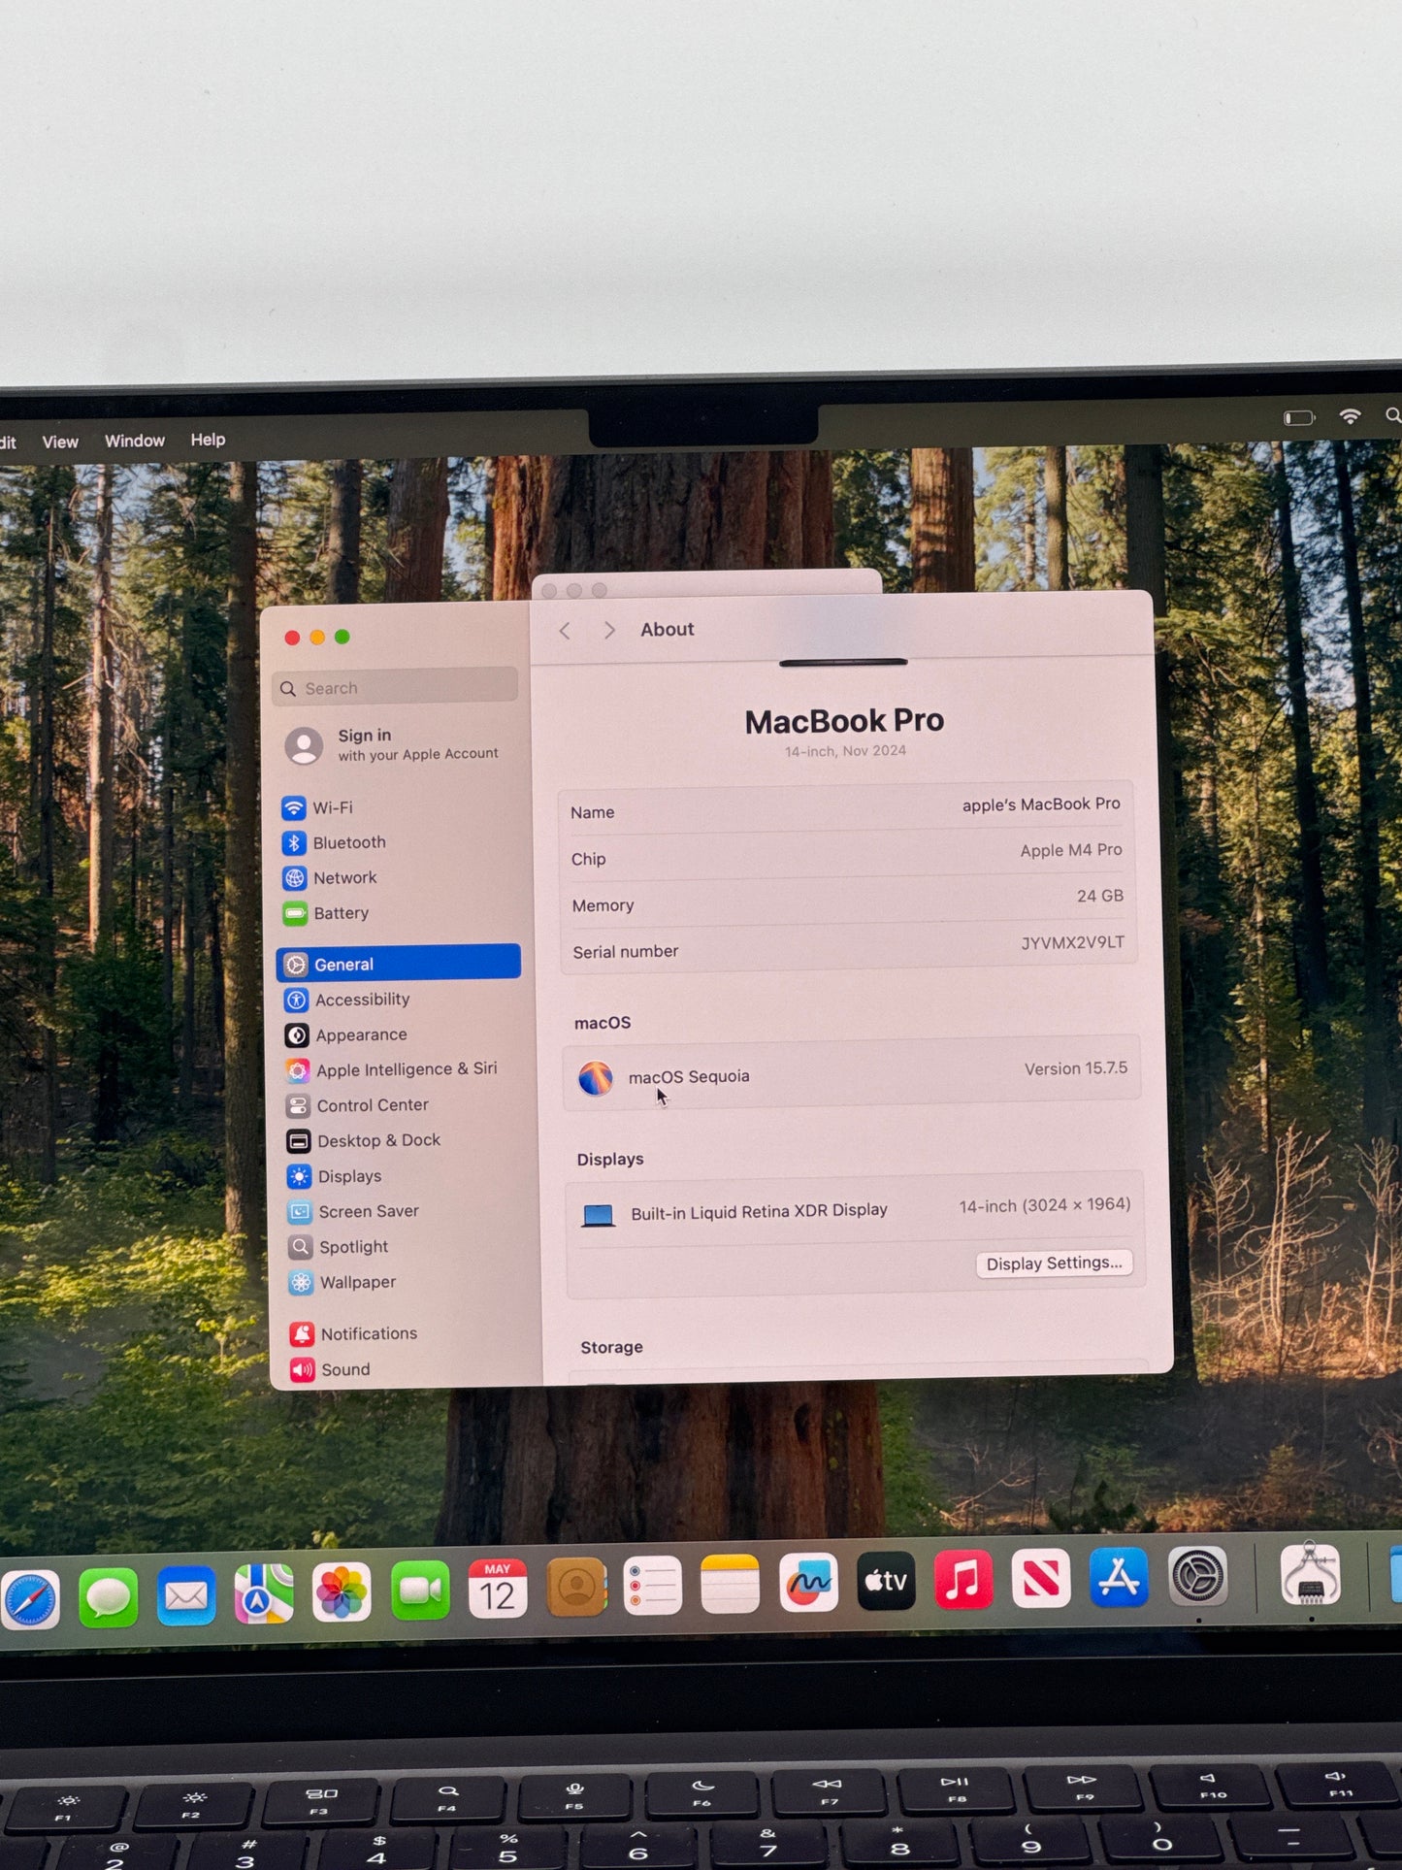
Task: Open the Window menu
Action: pos(135,441)
